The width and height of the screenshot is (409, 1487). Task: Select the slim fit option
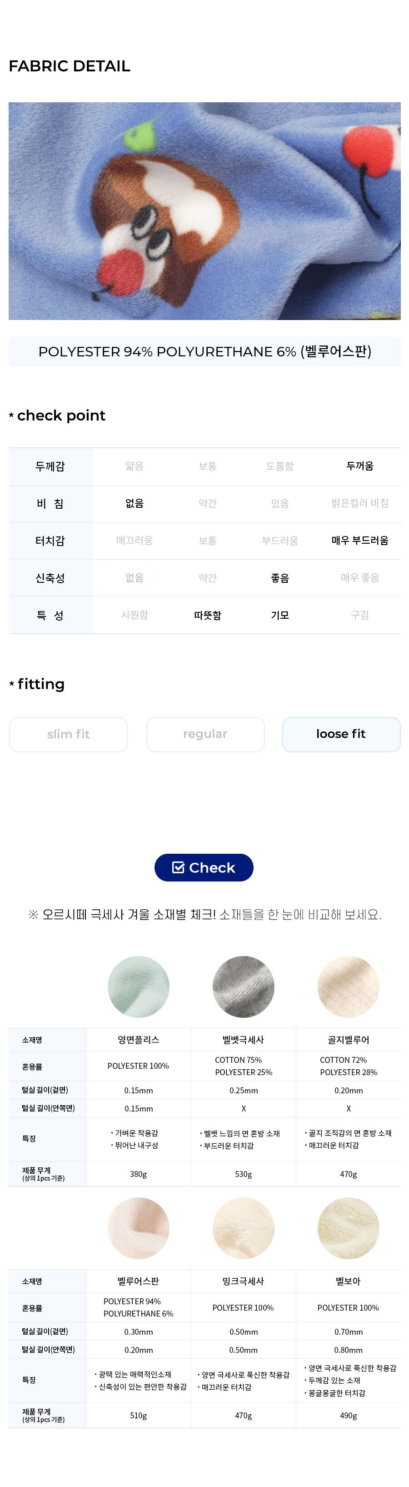(68, 734)
